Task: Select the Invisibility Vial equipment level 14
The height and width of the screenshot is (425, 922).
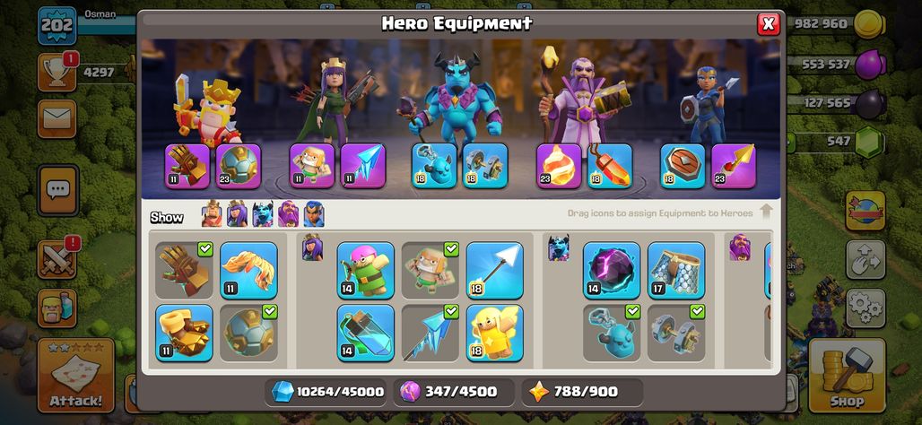Action: point(366,333)
